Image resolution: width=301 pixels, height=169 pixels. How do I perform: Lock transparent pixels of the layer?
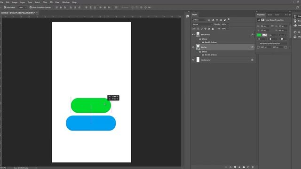pyautogui.click(x=198, y=29)
